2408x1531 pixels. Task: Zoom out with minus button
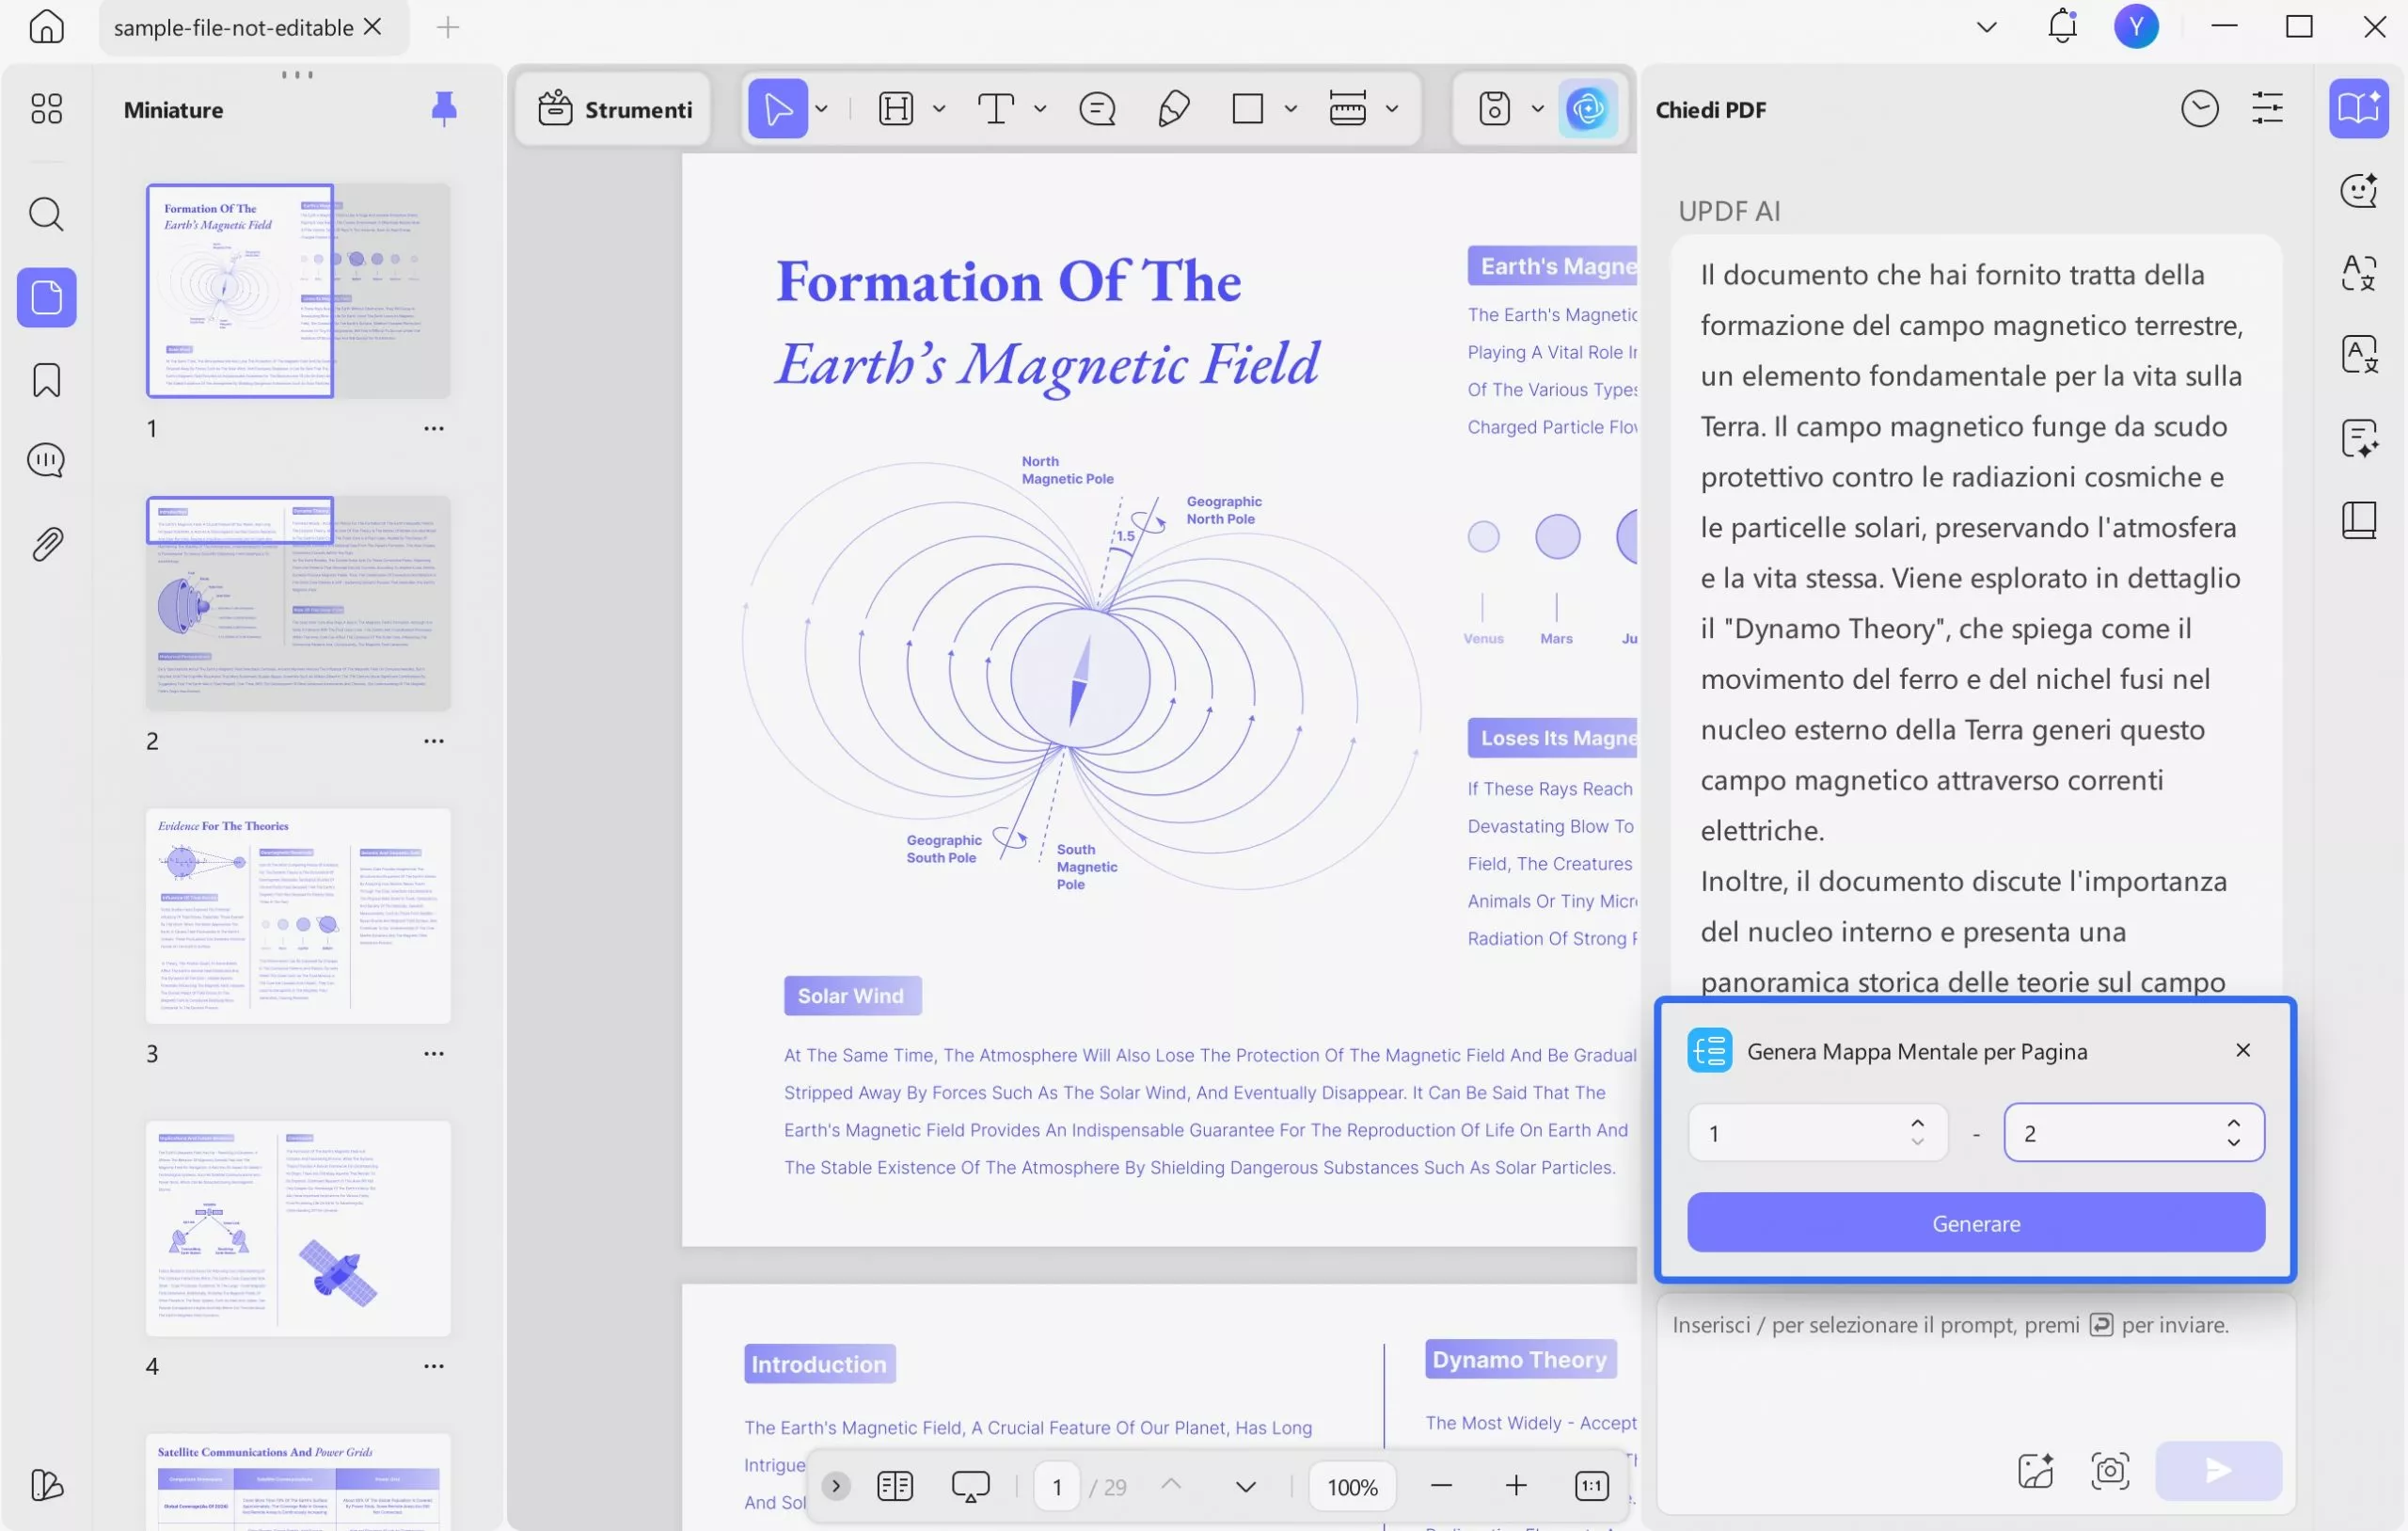pos(1441,1486)
